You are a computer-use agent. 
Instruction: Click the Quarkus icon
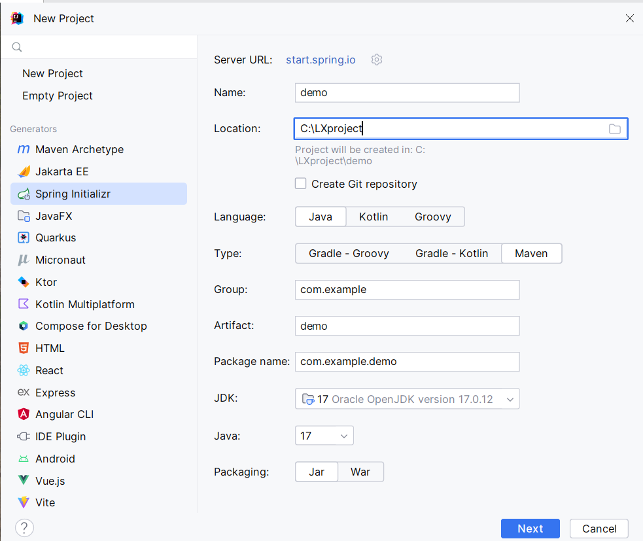(x=24, y=237)
